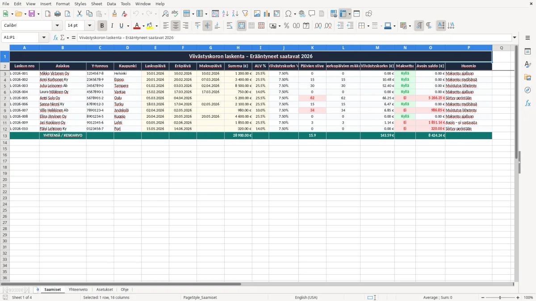The width and height of the screenshot is (536, 301).
Task: Open the font size dropdown arrow
Action: pyautogui.click(x=90, y=26)
